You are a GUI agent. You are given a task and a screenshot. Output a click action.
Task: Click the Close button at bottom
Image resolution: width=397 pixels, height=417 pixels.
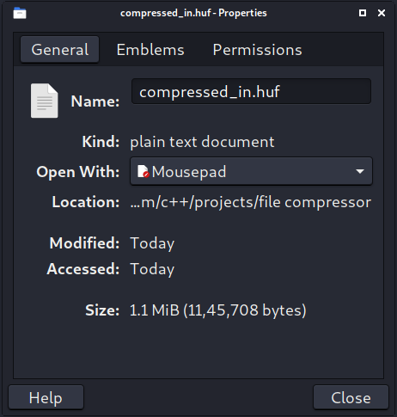(351, 397)
